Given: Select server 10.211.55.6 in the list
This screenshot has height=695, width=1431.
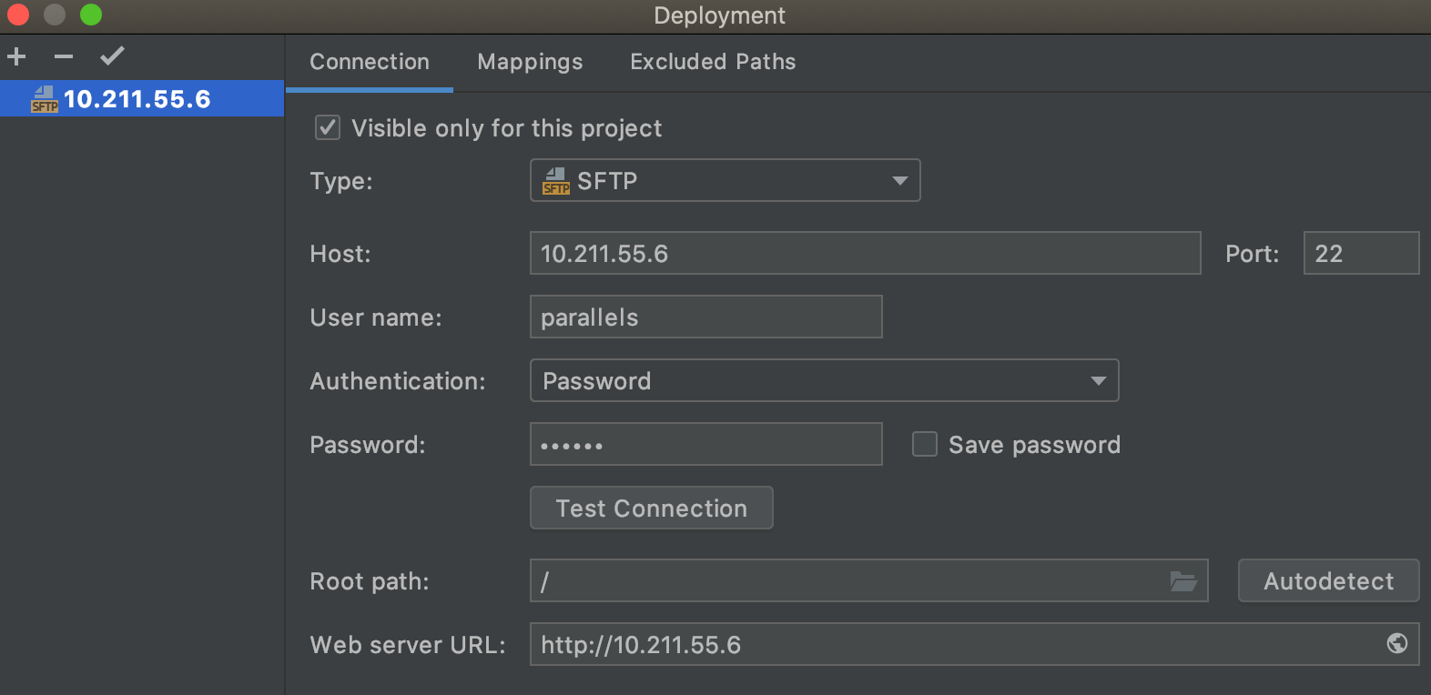Looking at the screenshot, I should click(x=142, y=98).
